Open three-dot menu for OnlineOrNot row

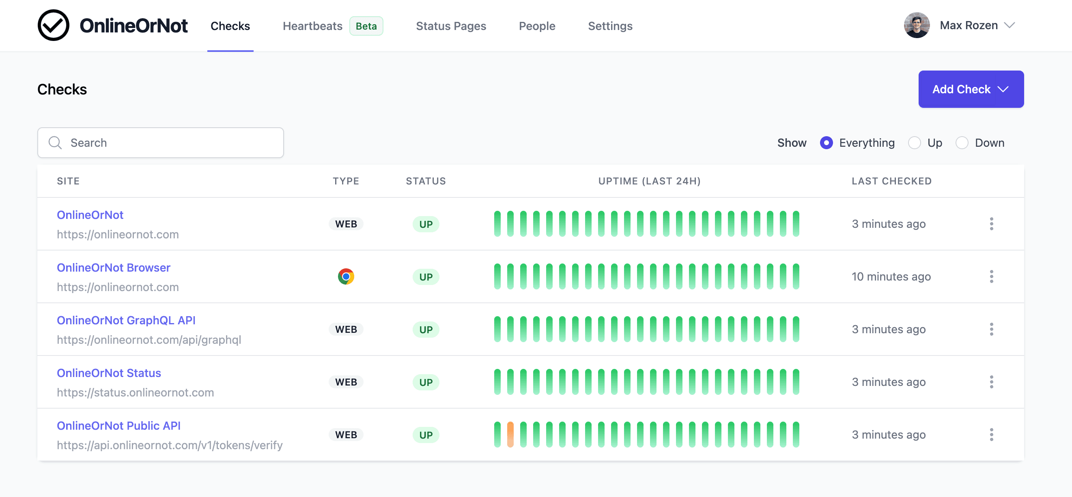click(x=991, y=224)
